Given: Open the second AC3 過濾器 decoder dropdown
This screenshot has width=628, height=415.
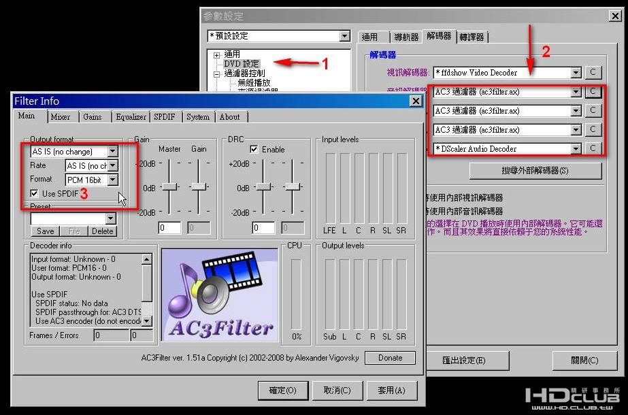Looking at the screenshot, I should click(x=576, y=111).
